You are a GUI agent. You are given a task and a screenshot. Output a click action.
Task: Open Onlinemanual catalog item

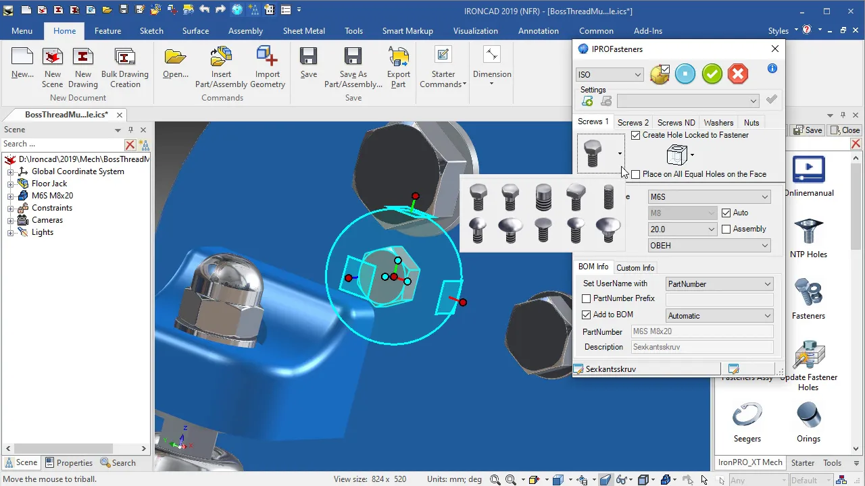coord(809,171)
